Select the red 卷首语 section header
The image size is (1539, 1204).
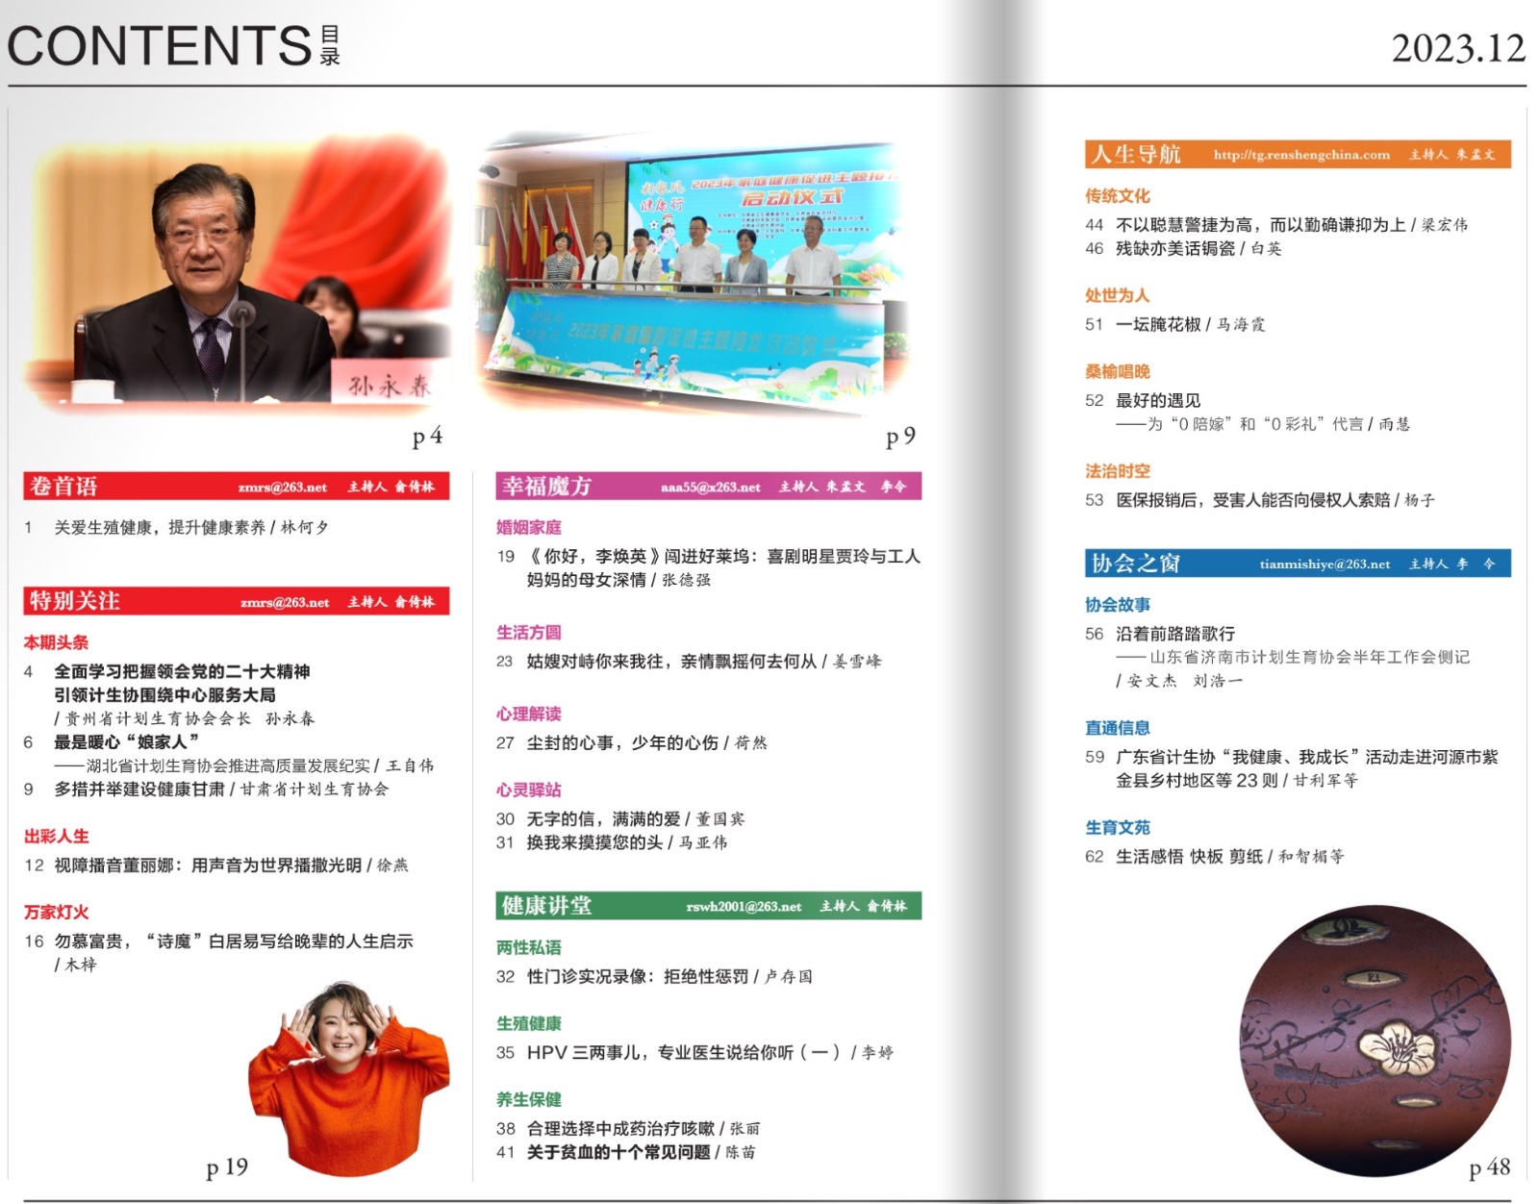coord(236,487)
